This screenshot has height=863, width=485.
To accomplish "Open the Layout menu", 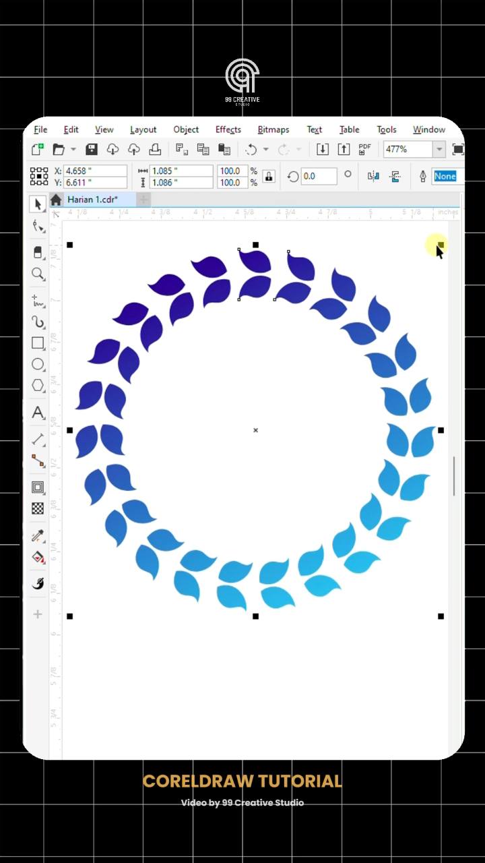I will click(143, 129).
